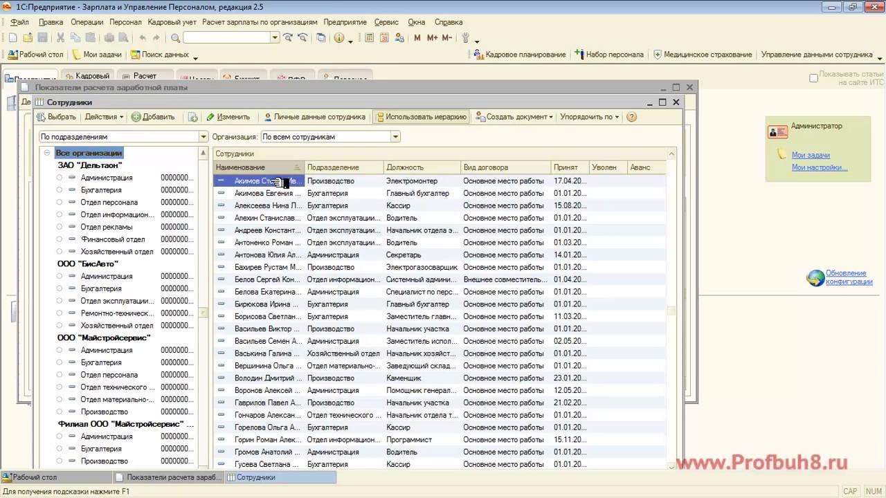Open the Действия dropdown menu
The image size is (886, 498).
pyautogui.click(x=104, y=117)
